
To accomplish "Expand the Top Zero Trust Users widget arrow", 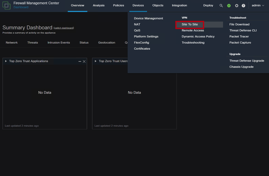I will tap(95, 61).
